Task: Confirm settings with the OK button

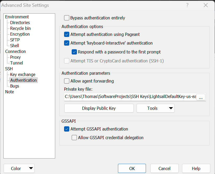Action: click(x=132, y=168)
